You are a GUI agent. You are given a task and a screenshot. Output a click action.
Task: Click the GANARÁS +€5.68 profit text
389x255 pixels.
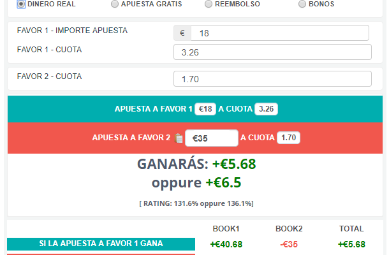pyautogui.click(x=196, y=164)
